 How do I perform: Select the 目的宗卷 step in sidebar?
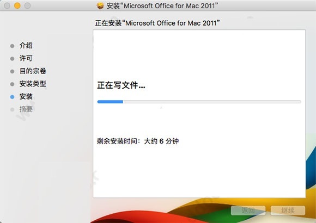(33, 71)
